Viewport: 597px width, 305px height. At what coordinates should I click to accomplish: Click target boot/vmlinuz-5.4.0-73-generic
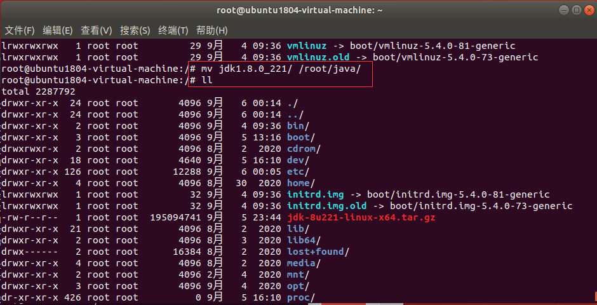click(x=455, y=57)
